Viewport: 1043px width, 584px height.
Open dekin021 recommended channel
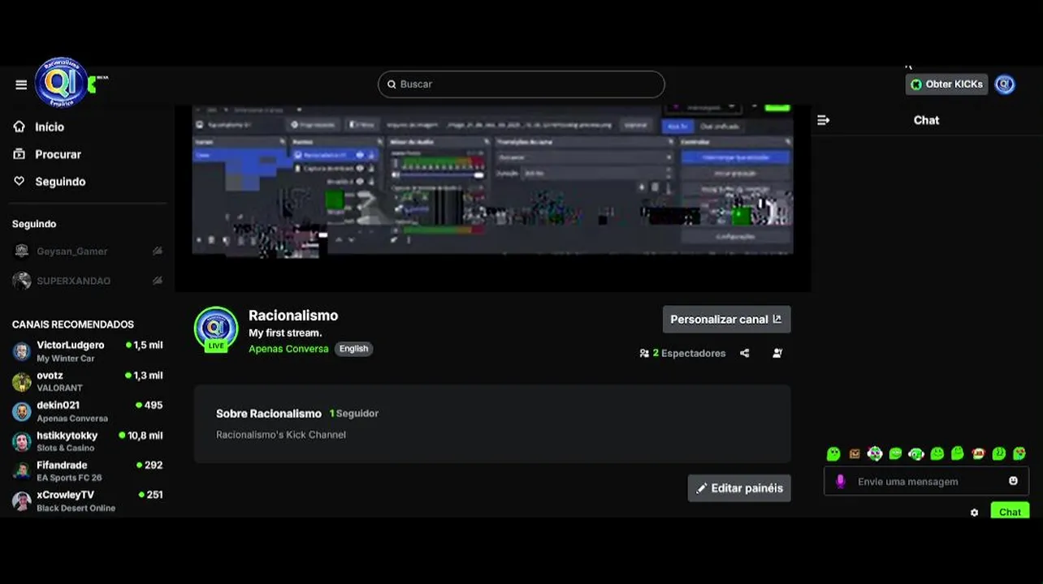[x=88, y=411]
